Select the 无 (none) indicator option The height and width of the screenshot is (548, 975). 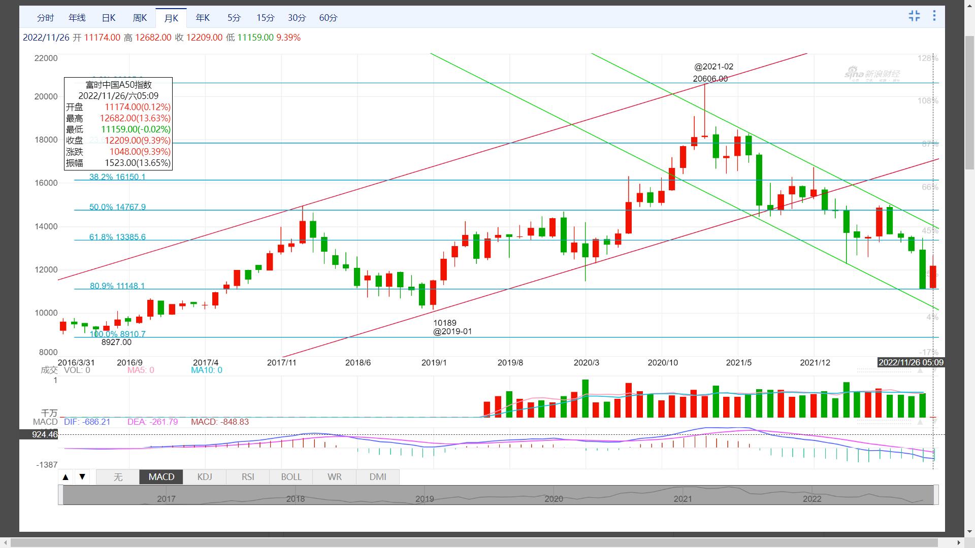click(118, 477)
